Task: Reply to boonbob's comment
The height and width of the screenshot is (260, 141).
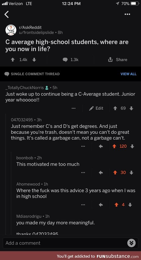Action: click(x=101, y=173)
